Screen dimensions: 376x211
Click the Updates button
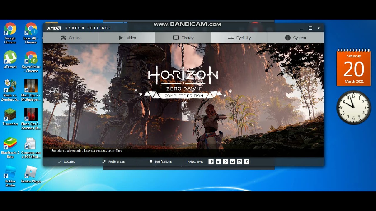(x=66, y=162)
